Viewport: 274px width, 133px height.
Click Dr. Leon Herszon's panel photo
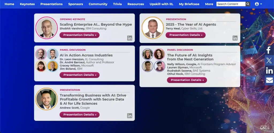[x=41, y=54]
